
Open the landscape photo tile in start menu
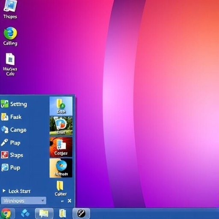coord(61,126)
